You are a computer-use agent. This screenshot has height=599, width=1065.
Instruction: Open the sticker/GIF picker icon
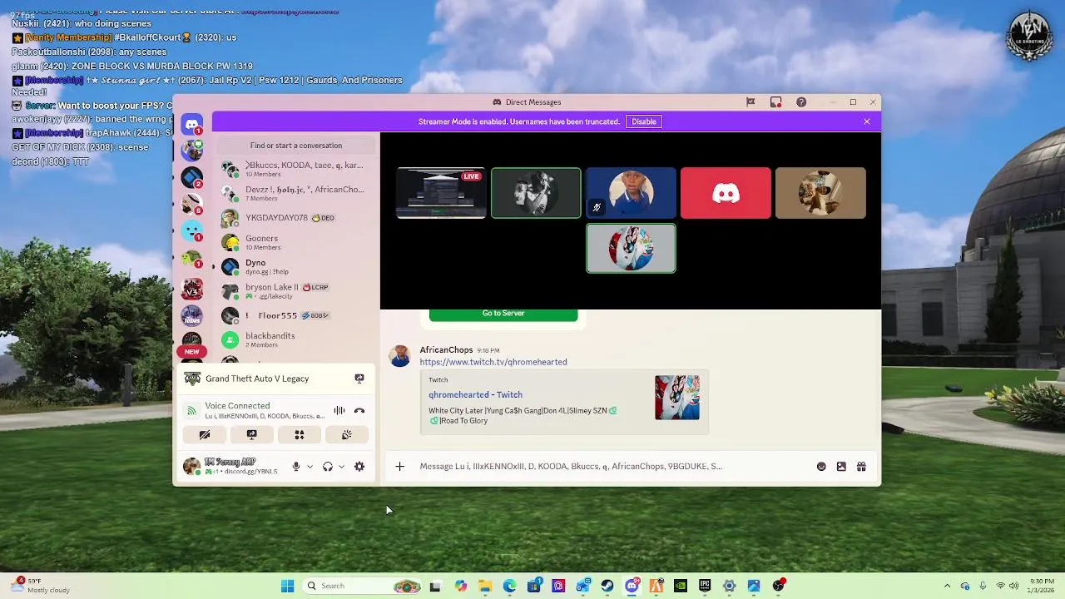(x=841, y=467)
